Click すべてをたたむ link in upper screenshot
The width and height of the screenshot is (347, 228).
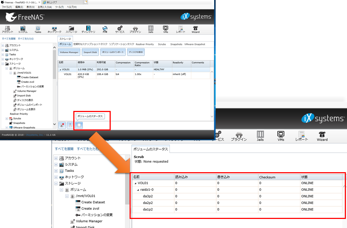[26, 39]
